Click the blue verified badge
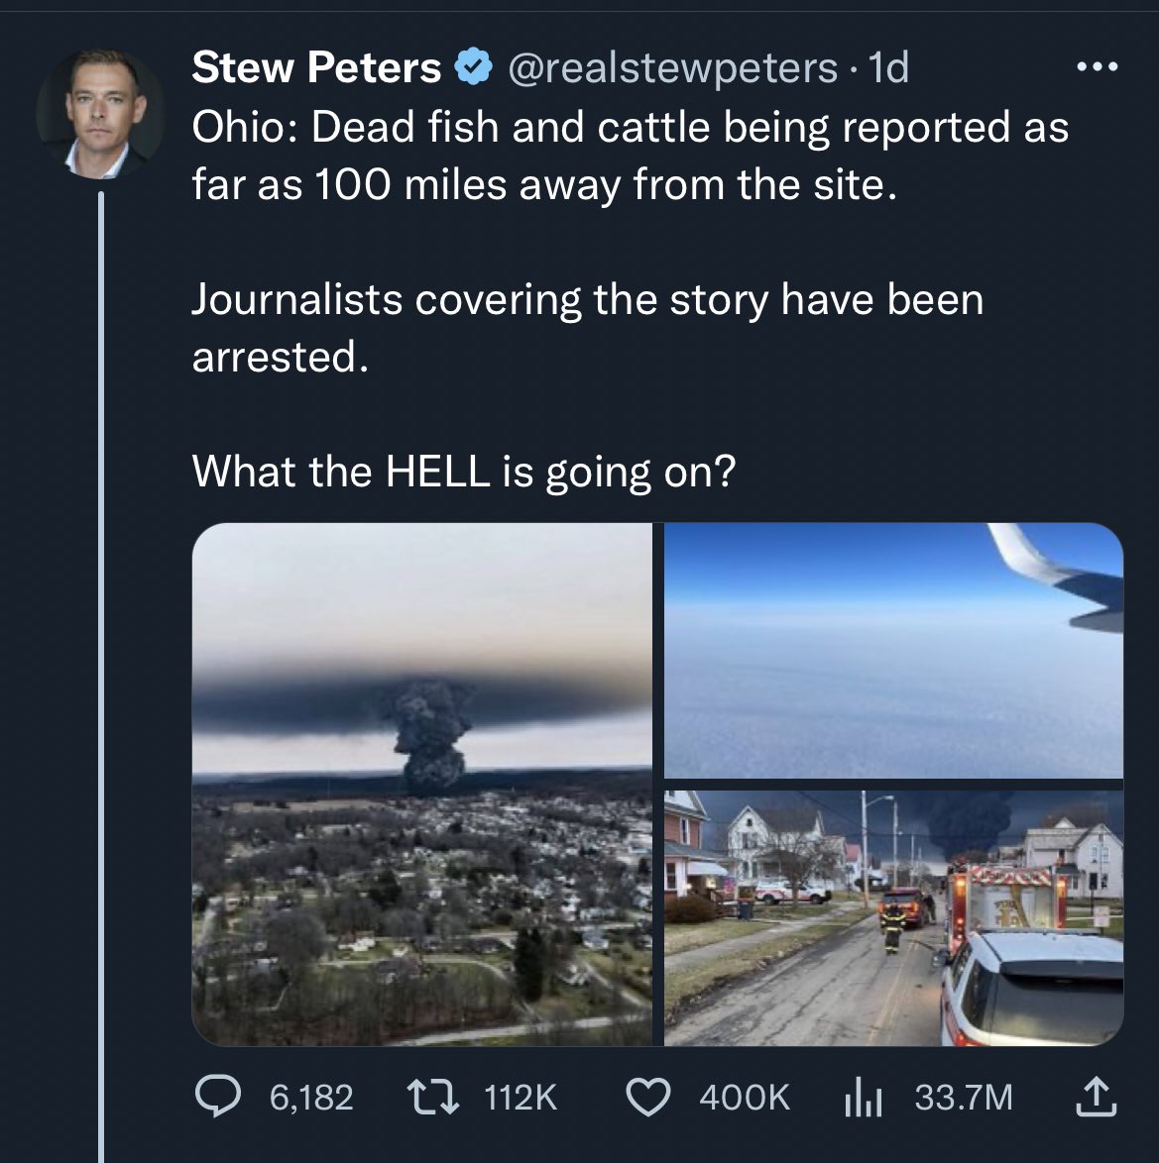Image resolution: width=1159 pixels, height=1163 pixels. (x=473, y=67)
